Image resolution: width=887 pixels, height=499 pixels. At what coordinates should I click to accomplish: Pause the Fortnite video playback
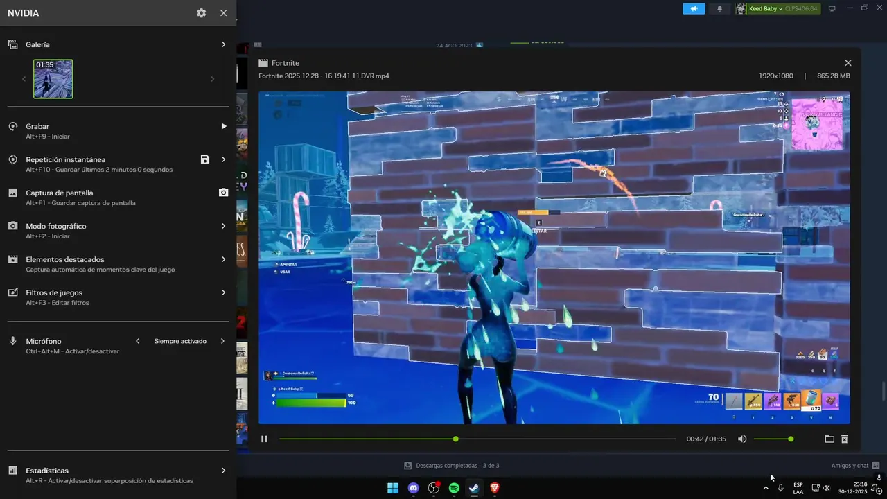click(x=264, y=439)
